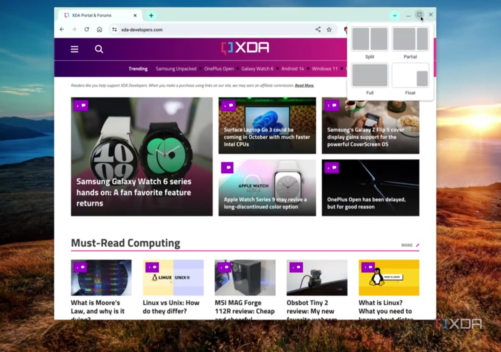The image size is (501, 352).
Task: Open Galaxy Watch 6 trending topic
Action: tap(257, 69)
